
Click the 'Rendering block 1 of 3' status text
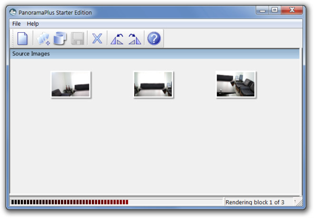pos(255,202)
